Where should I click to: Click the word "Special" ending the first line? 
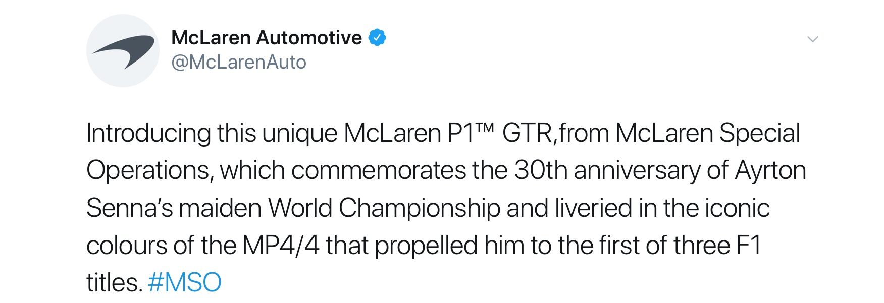[x=759, y=134]
